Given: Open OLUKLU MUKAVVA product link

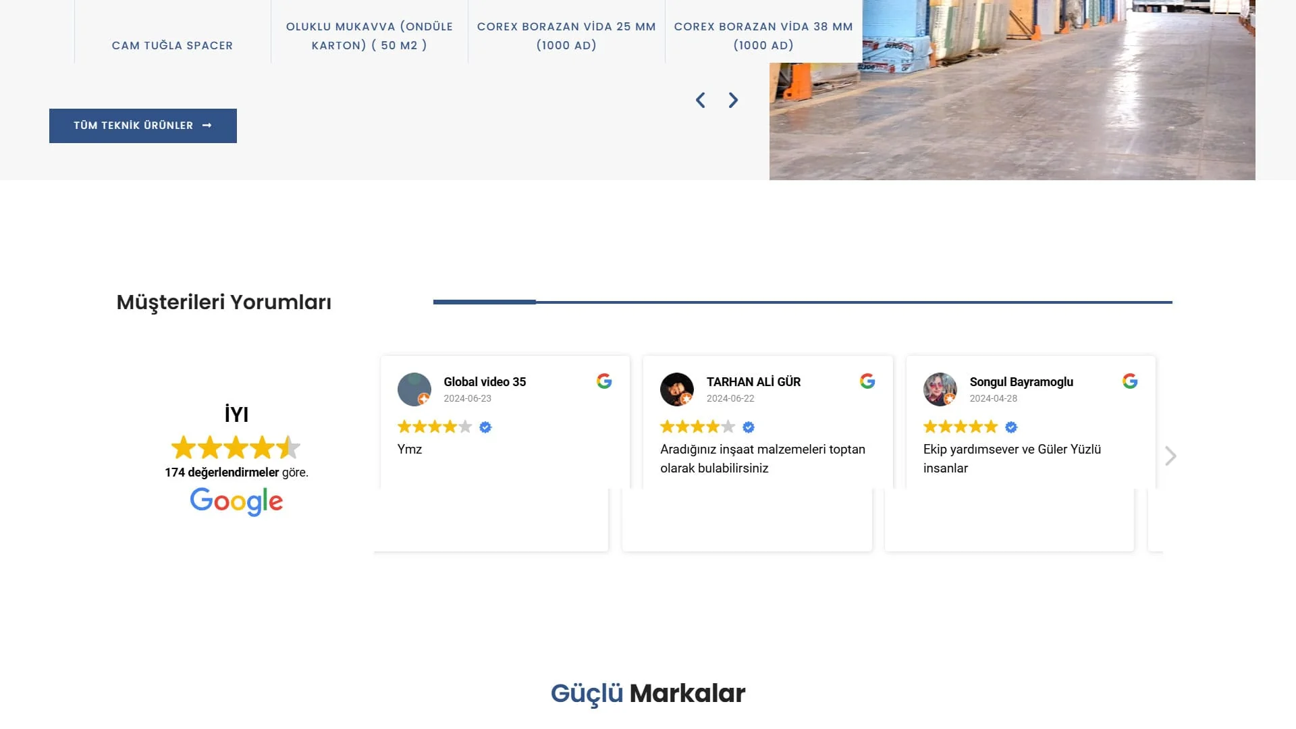Looking at the screenshot, I should coord(369,36).
